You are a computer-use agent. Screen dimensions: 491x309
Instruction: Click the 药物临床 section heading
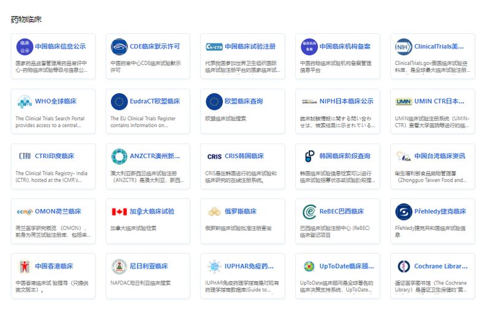(x=26, y=20)
